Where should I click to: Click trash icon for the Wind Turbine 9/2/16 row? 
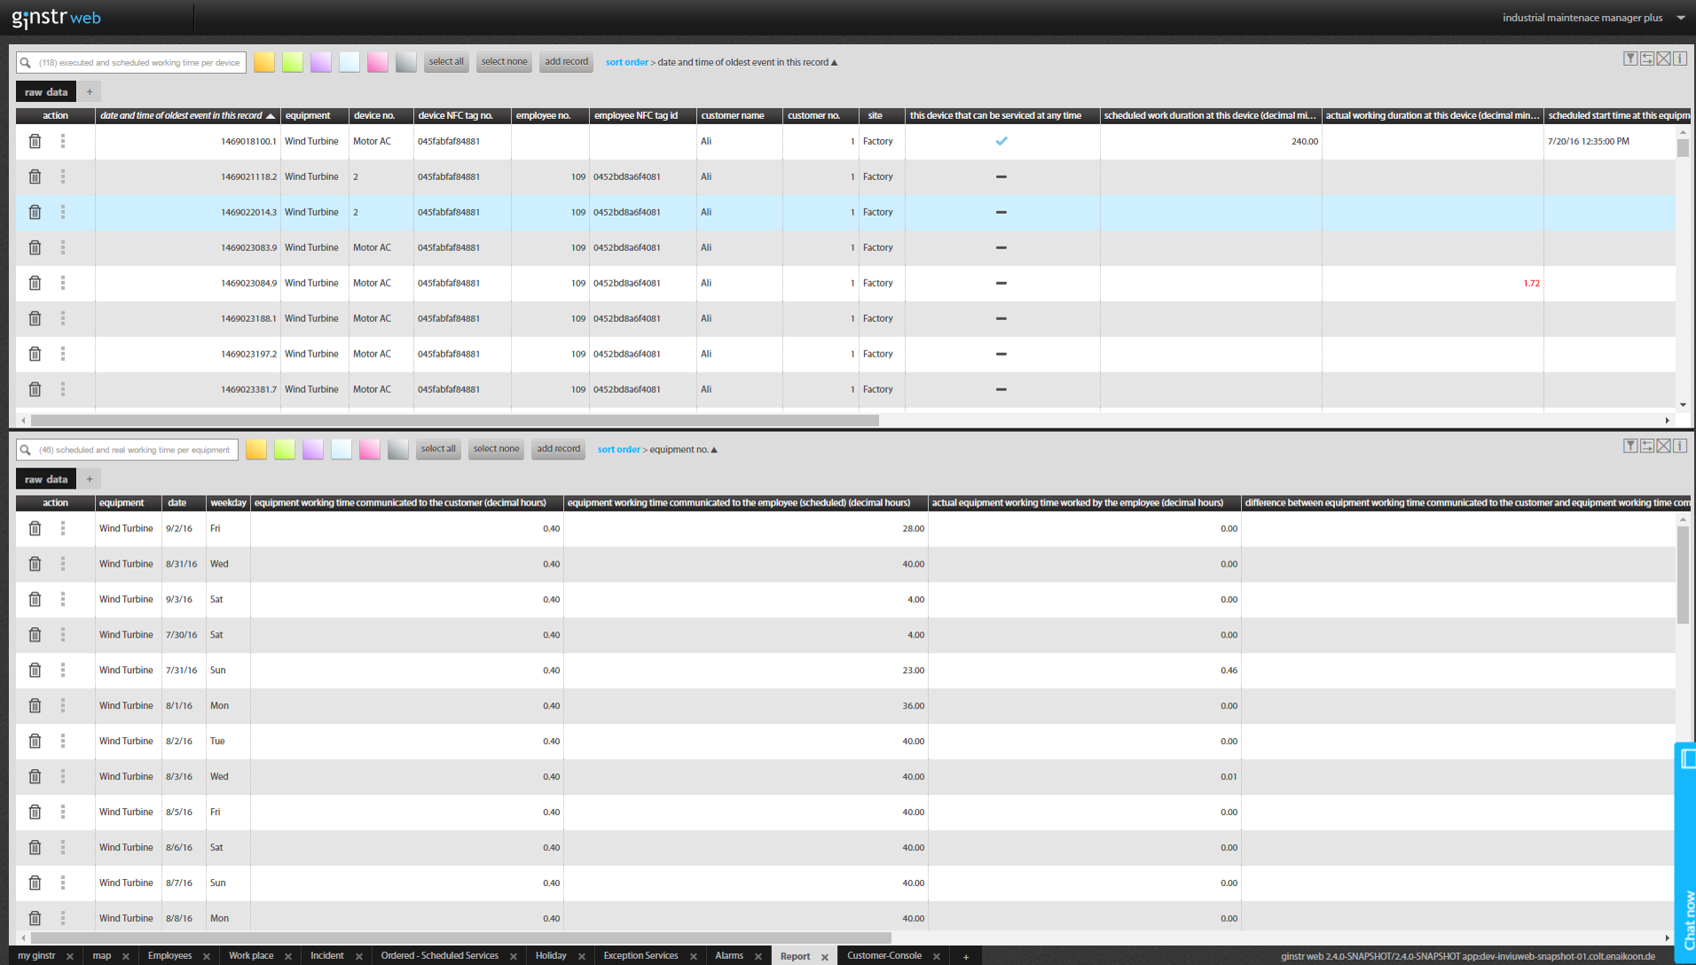35,529
